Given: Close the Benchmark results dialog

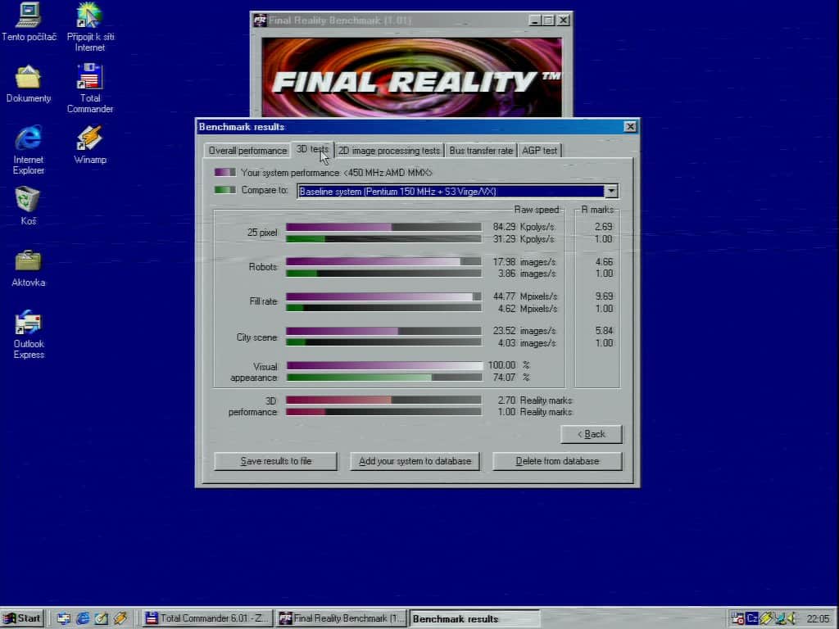Looking at the screenshot, I should pyautogui.click(x=630, y=127).
